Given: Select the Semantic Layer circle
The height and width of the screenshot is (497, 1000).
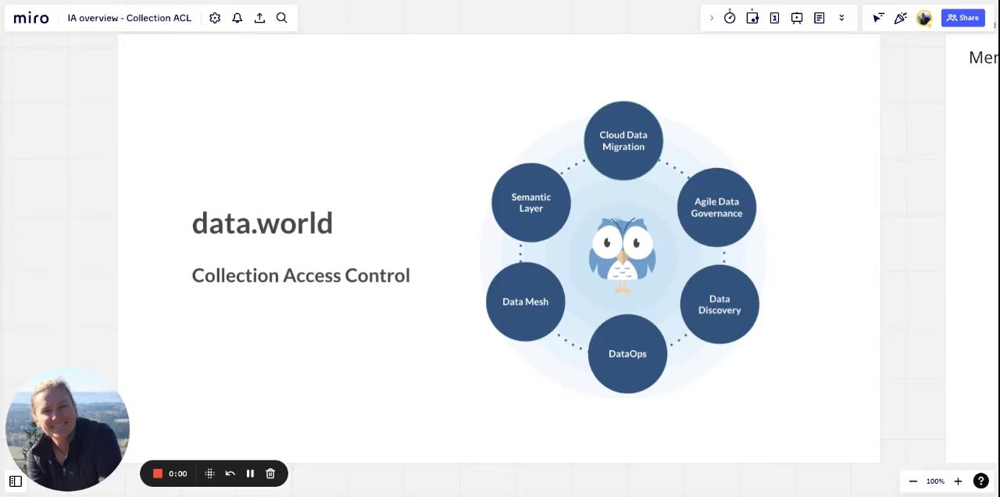Looking at the screenshot, I should [x=531, y=202].
